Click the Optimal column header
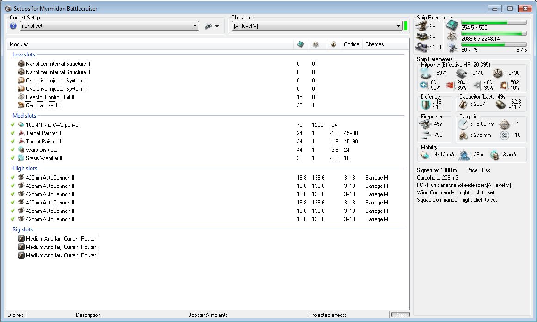The width and height of the screenshot is (537, 322). 352,44
